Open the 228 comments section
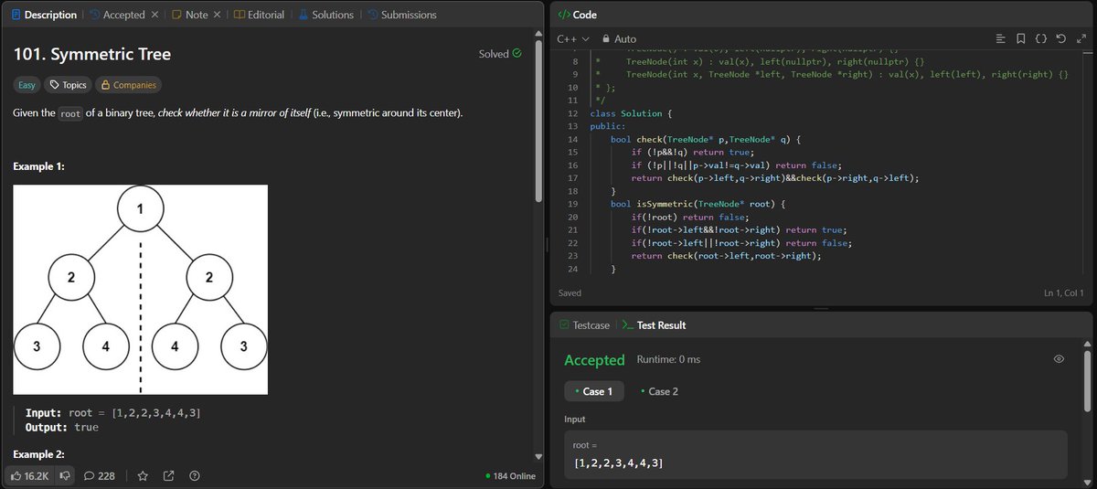1097x489 pixels. [x=100, y=475]
